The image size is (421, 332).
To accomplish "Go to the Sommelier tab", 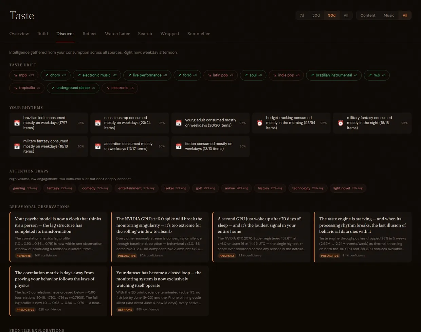I will tap(198, 34).
